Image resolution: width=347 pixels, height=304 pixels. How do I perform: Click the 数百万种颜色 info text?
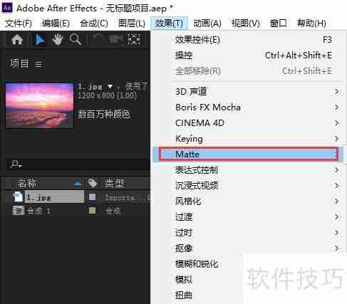pos(104,114)
